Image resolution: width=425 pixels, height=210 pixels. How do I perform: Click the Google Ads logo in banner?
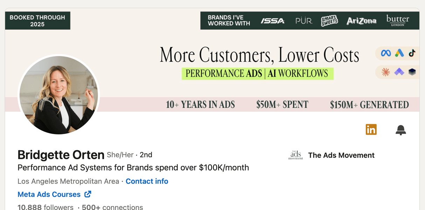[399, 53]
